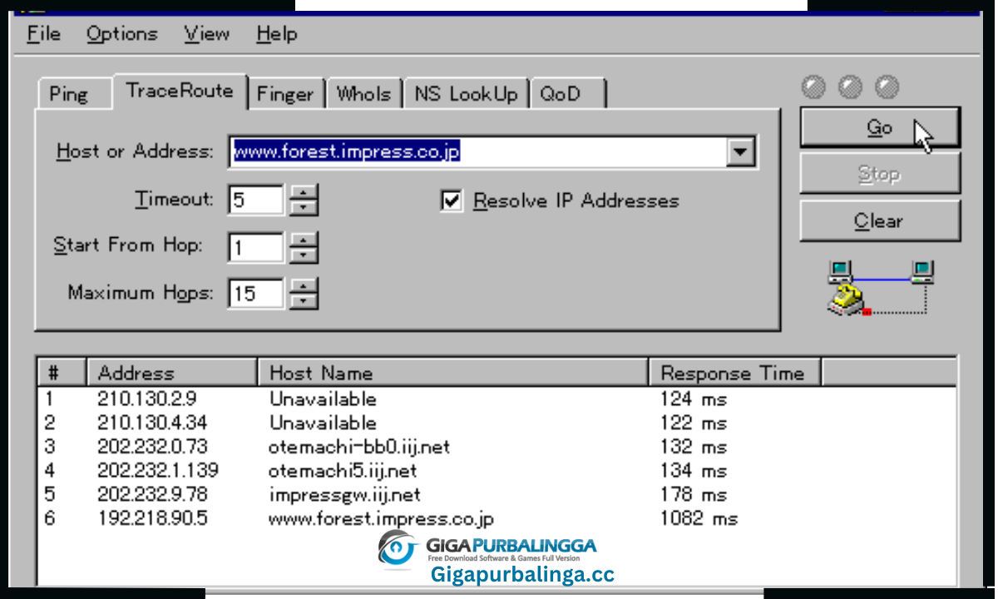This screenshot has height=599, width=998.
Task: Click the 1082 ms response time
Action: pos(699,518)
